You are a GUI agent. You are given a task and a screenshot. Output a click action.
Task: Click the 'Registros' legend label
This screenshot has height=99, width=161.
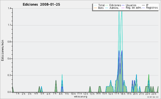click(152, 8)
